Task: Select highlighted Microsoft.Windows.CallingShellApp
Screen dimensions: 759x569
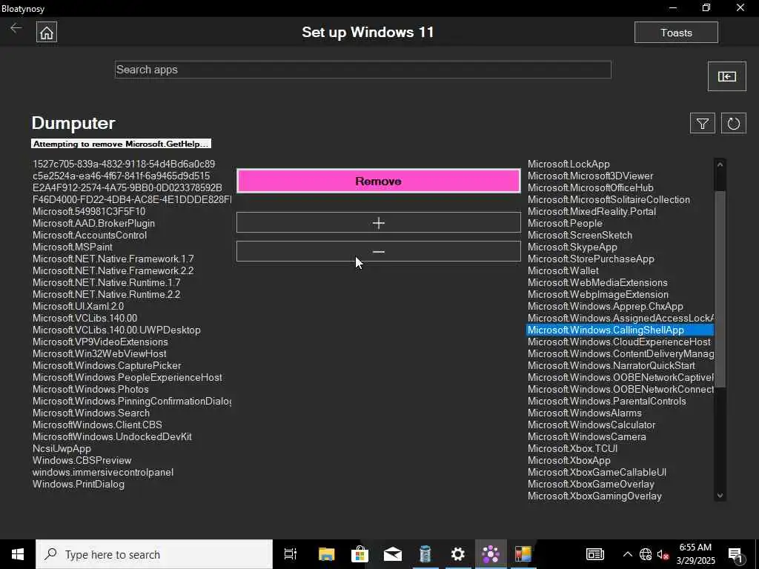Action: (620, 330)
